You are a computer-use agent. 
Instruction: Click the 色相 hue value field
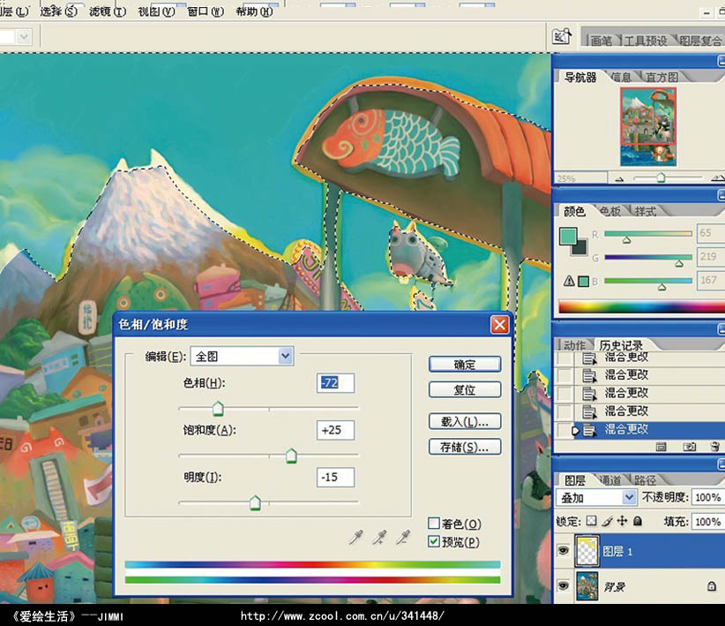click(x=335, y=383)
